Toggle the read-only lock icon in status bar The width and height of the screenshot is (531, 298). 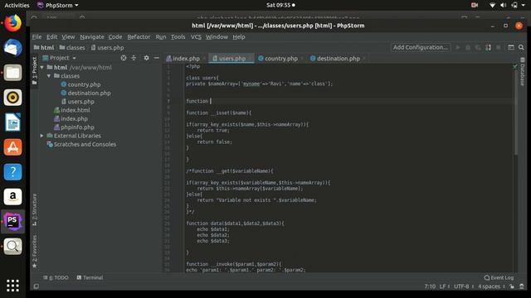pyautogui.click(x=512, y=286)
